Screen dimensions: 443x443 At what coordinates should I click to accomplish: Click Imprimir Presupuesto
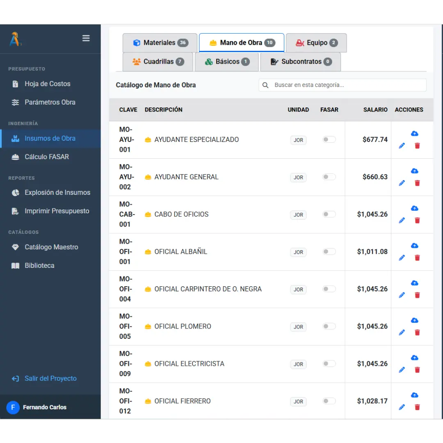click(50, 211)
